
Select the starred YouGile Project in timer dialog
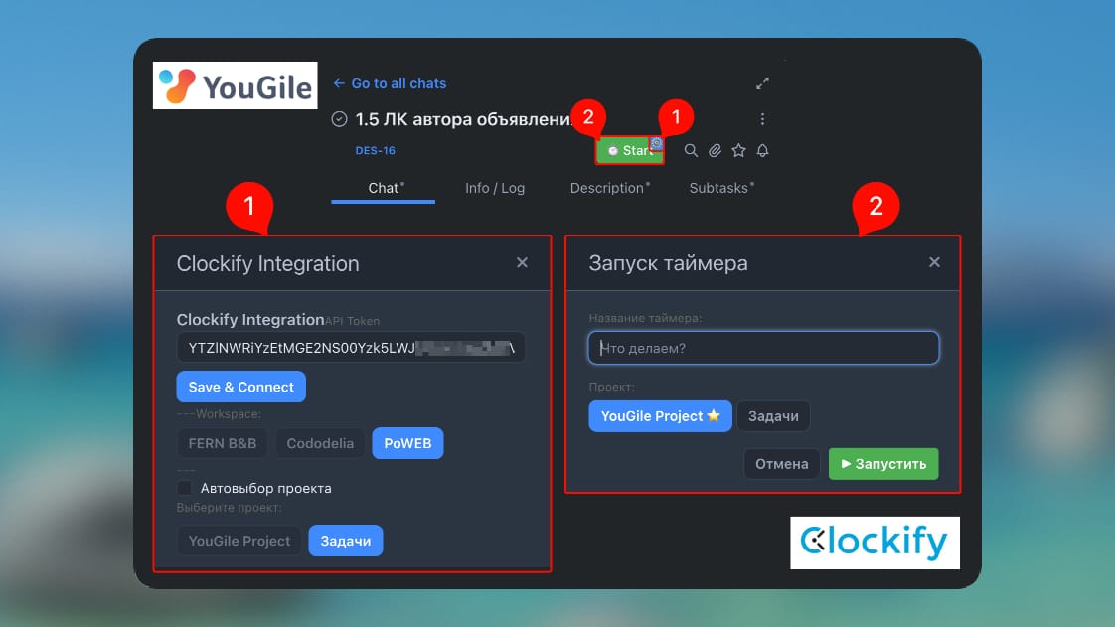tap(660, 416)
